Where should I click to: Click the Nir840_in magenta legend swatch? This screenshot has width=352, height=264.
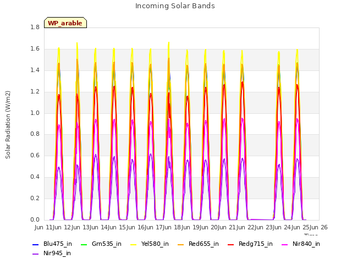(285, 245)
